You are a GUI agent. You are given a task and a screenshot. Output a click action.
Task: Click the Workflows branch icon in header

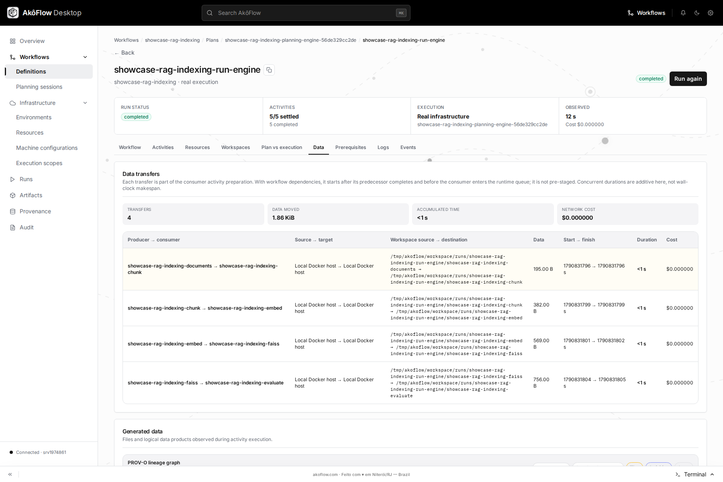[x=631, y=13]
